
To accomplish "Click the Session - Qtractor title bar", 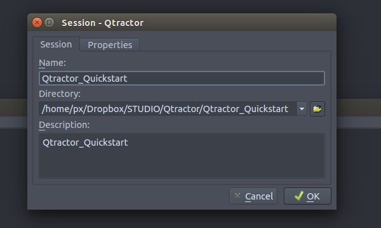I will [182, 22].
